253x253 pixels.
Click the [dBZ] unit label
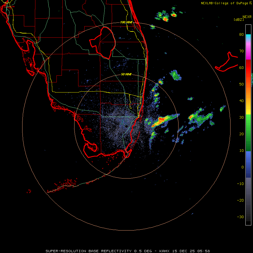[239, 20]
